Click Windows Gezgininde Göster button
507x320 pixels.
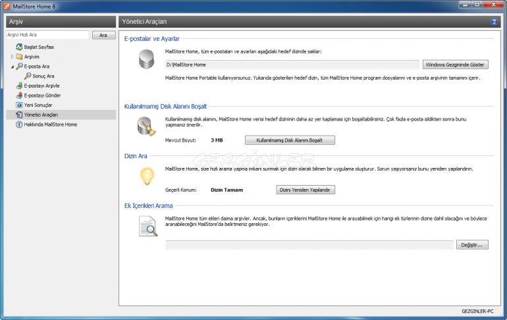pyautogui.click(x=455, y=65)
